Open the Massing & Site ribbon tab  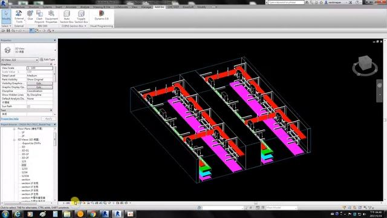pyautogui.click(x=102, y=7)
